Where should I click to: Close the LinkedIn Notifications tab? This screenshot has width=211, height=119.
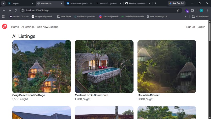click(91, 3)
